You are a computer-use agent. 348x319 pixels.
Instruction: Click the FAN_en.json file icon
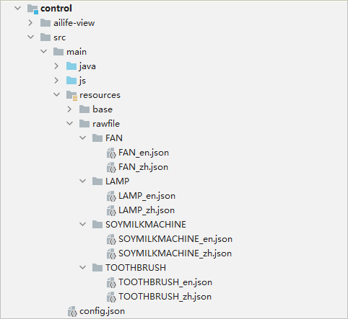click(x=111, y=153)
